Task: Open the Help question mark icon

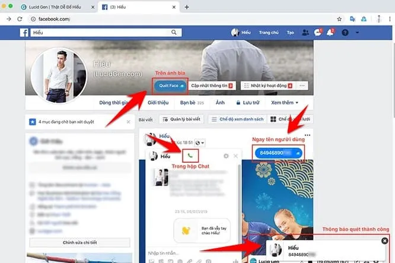Action: (345, 32)
